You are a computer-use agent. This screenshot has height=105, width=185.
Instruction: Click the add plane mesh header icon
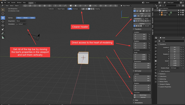pyautogui.click(x=25, y=6)
